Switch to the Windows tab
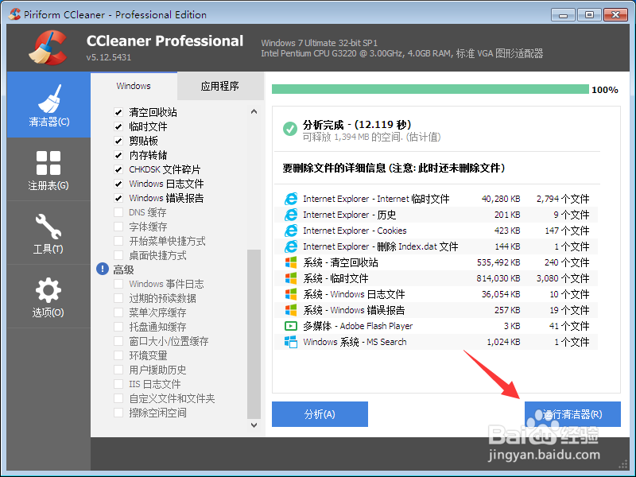Viewport: 636px width, 477px height. point(134,86)
